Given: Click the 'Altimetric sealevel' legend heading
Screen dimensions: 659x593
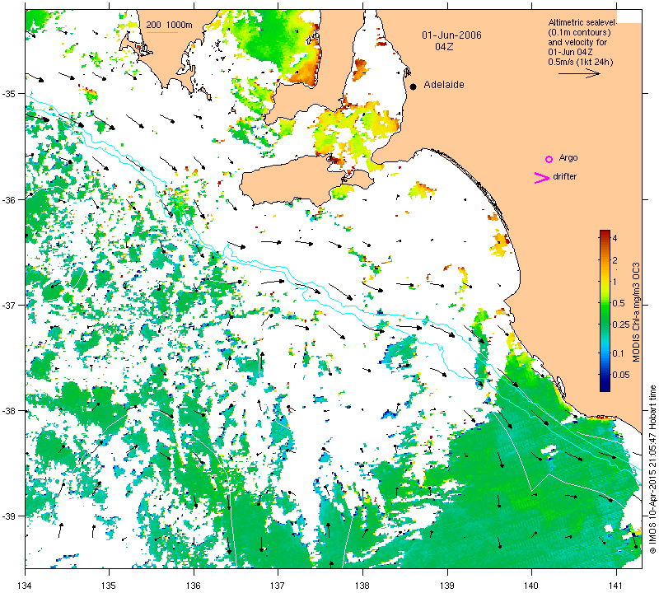Looking at the screenshot, I should click(x=582, y=22).
